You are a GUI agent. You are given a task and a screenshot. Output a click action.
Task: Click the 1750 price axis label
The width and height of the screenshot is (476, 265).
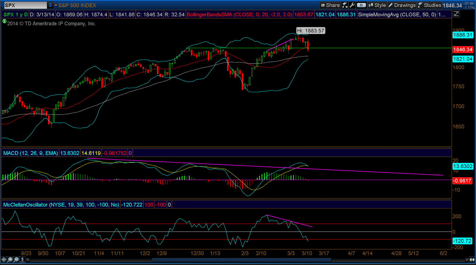[x=458, y=87]
